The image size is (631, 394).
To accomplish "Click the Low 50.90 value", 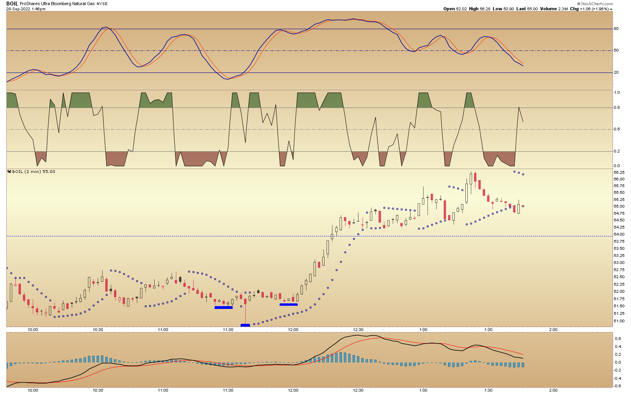I will 503,9.
